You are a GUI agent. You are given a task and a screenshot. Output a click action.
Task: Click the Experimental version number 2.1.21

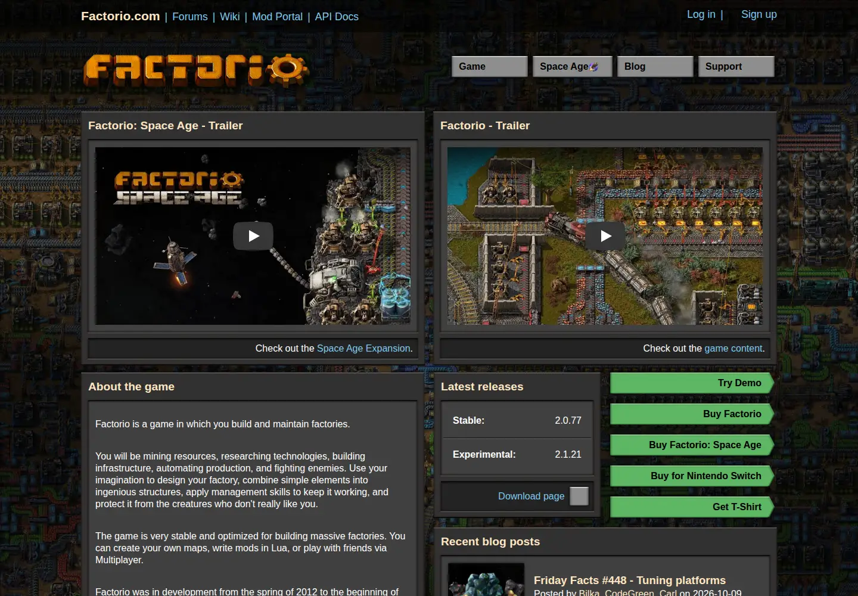568,454
